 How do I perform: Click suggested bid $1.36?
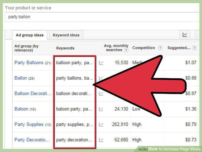pos(191,109)
